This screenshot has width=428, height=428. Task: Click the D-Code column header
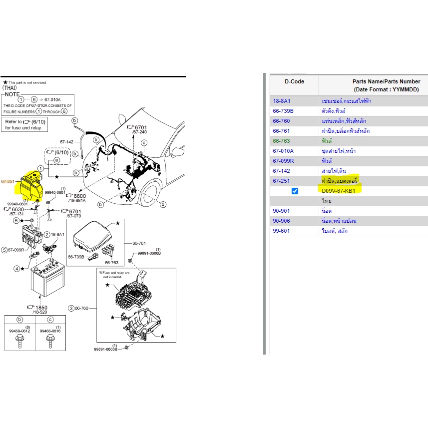(x=294, y=81)
